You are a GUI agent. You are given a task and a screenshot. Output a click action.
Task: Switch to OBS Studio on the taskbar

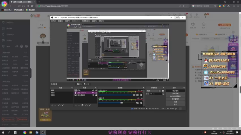coord(43,132)
